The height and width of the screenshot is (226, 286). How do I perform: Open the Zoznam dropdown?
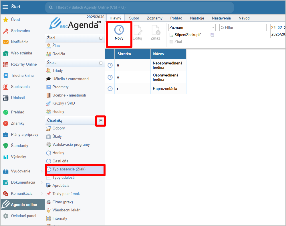click(192, 27)
